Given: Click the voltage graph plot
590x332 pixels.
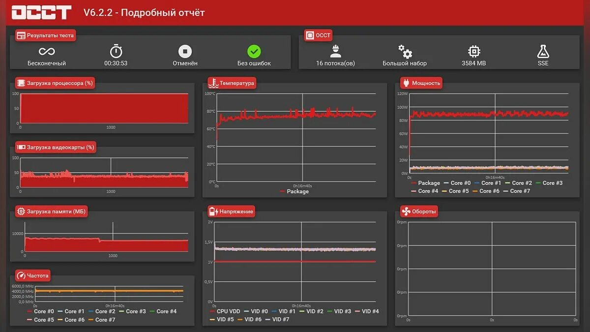Looking at the screenshot, I should click(295, 262).
